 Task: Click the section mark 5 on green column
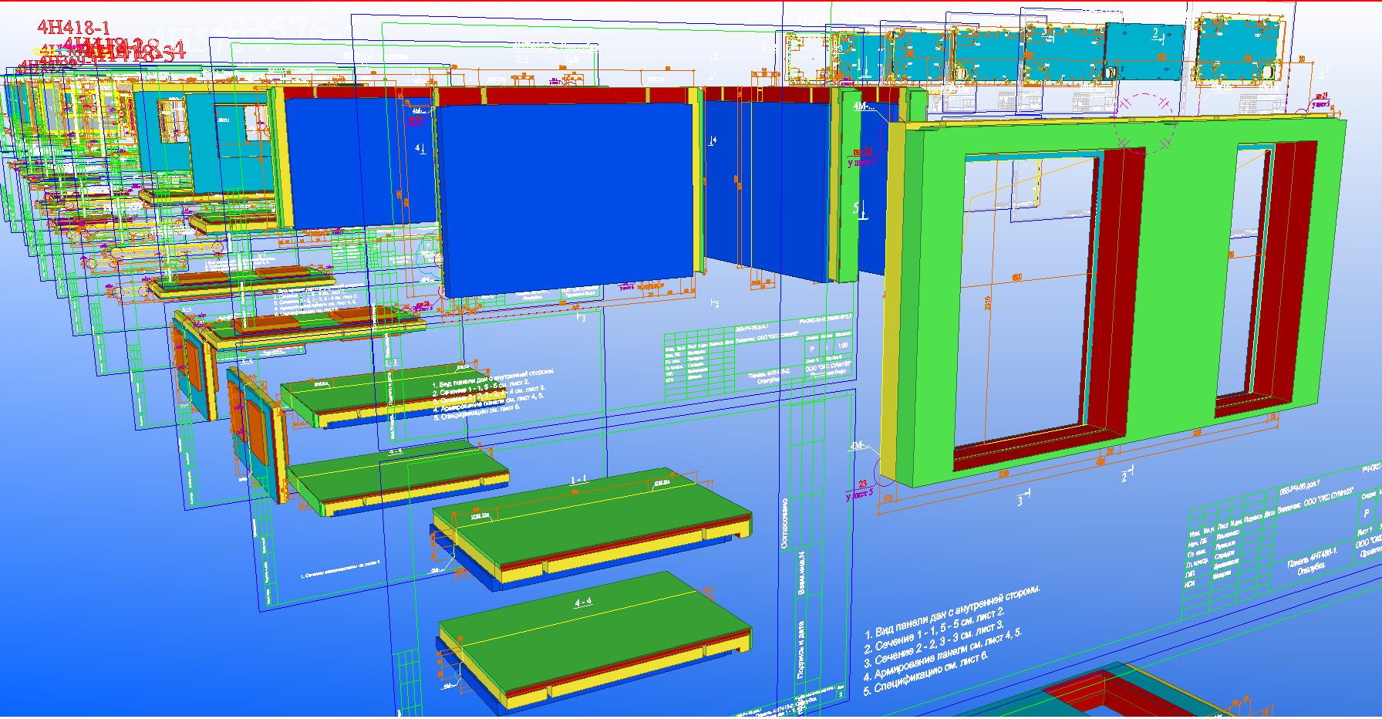click(x=857, y=208)
